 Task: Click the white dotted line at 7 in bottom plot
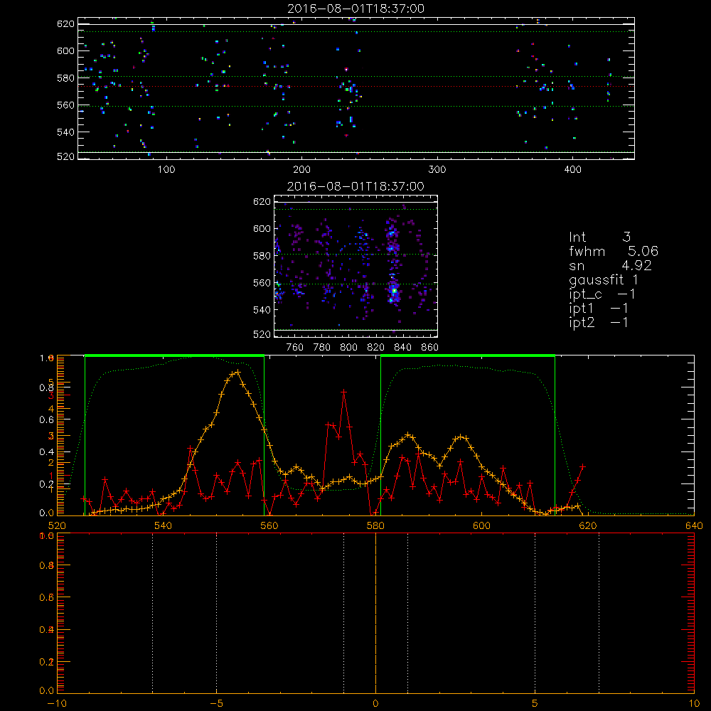[x=599, y=613]
